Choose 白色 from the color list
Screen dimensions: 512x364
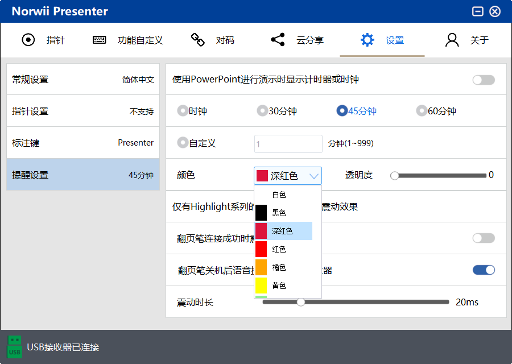[283, 195]
